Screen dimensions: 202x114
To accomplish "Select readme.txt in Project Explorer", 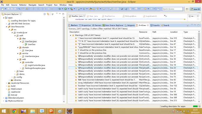I will (15, 92).
